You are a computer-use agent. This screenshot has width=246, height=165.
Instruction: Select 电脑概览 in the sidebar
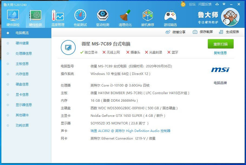click(x=26, y=33)
